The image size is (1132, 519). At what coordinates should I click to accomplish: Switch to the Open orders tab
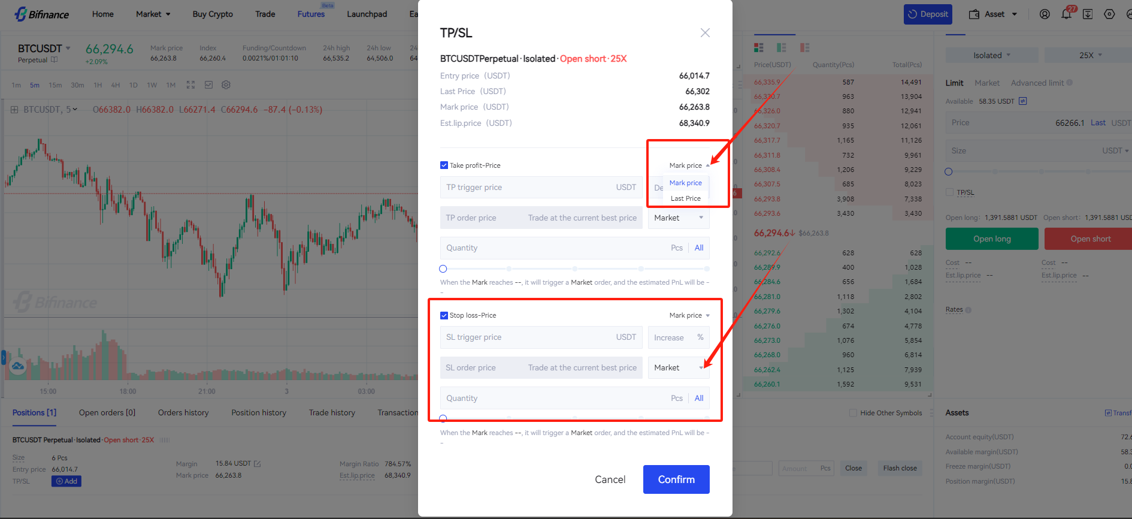(x=107, y=413)
